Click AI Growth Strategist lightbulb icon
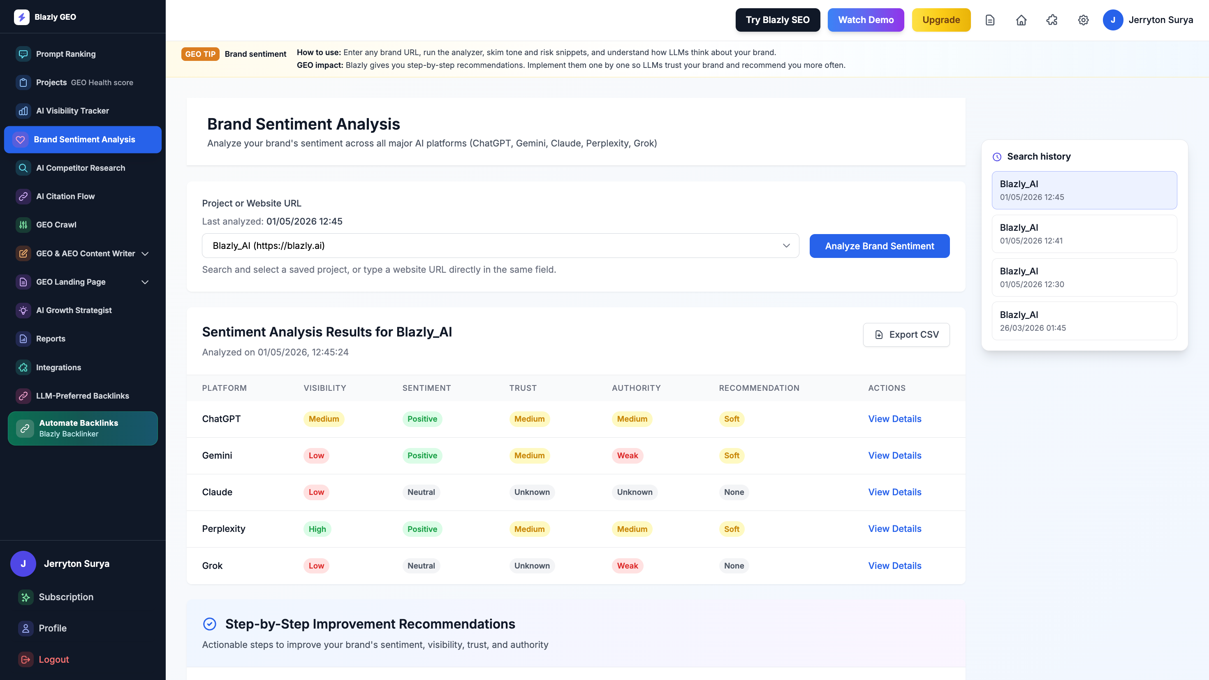 (23, 311)
